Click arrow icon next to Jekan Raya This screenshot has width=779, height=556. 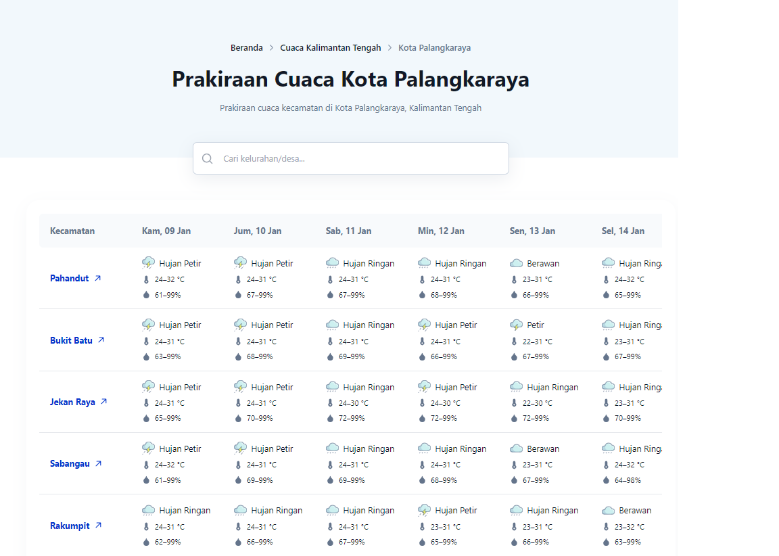pyautogui.click(x=104, y=402)
